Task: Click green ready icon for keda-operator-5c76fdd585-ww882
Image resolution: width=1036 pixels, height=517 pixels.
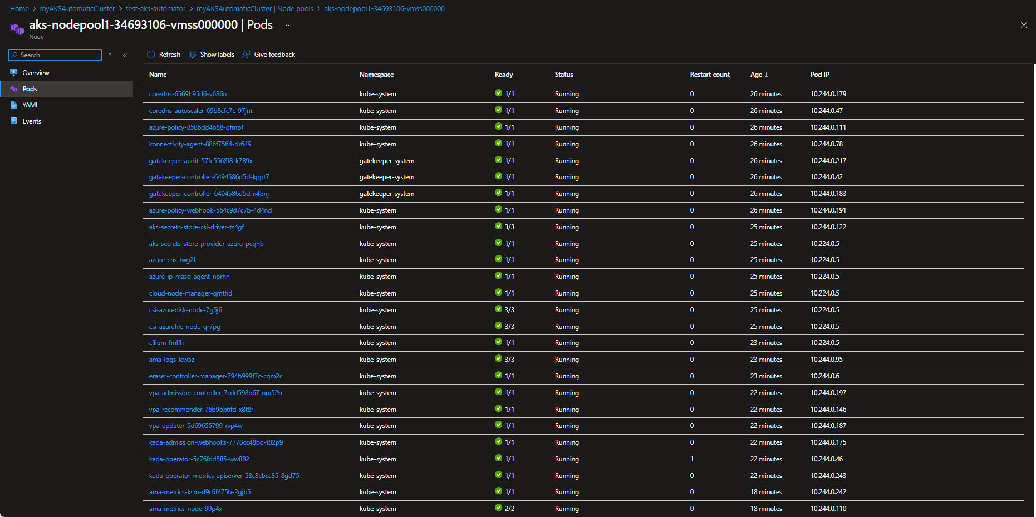Action: pos(498,459)
